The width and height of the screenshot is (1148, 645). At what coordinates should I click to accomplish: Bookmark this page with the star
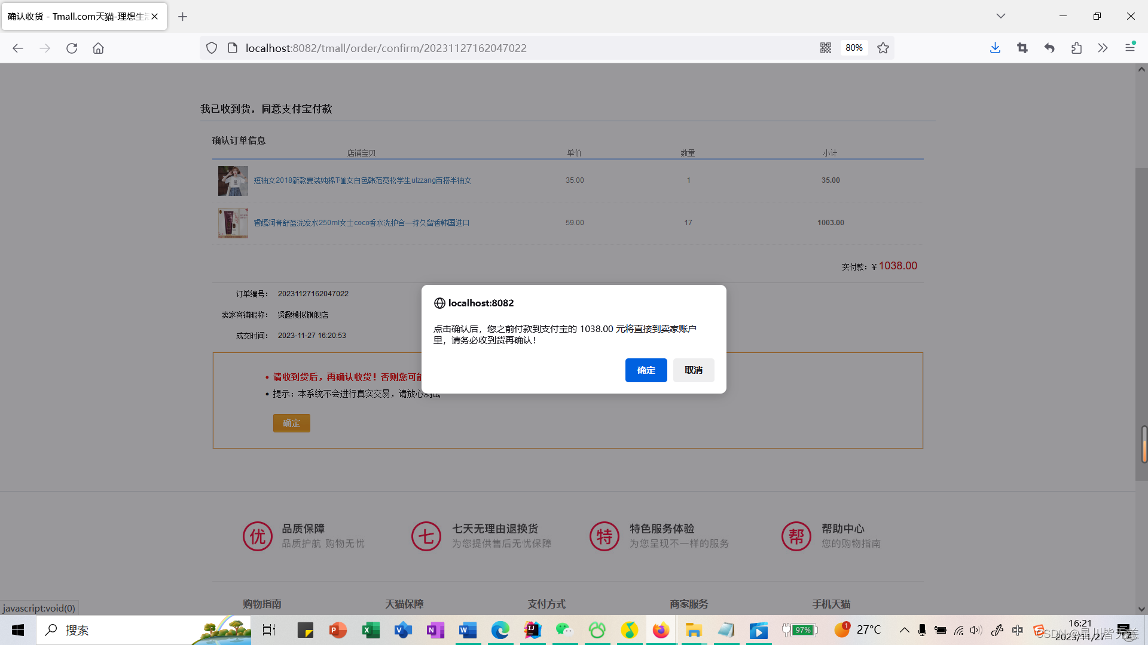pos(883,48)
